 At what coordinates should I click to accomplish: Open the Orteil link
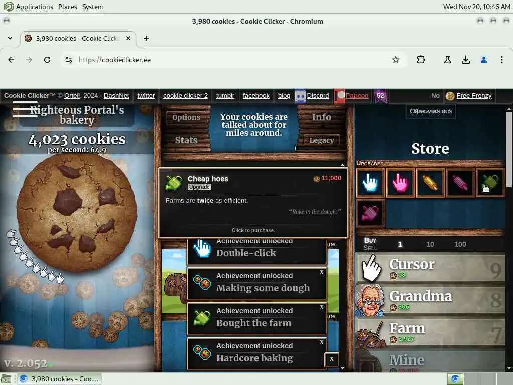click(72, 96)
